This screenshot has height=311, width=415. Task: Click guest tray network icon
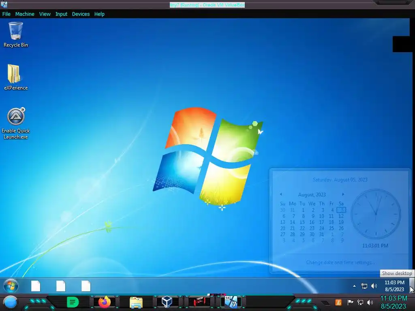point(364,286)
